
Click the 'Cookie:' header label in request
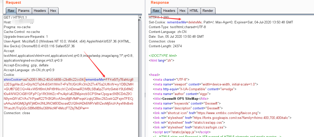click(x=9, y=75)
